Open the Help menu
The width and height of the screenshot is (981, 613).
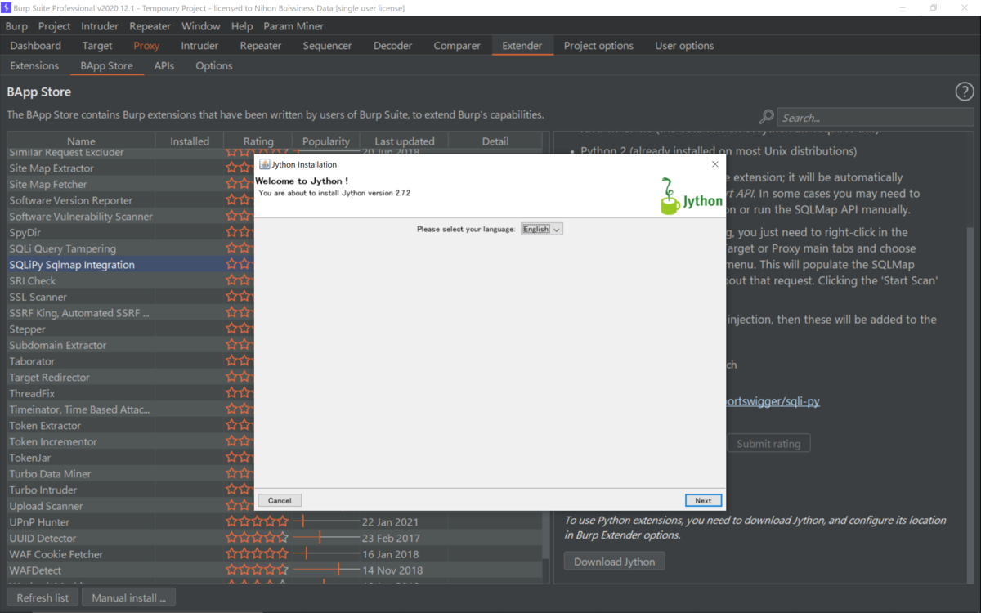(242, 26)
